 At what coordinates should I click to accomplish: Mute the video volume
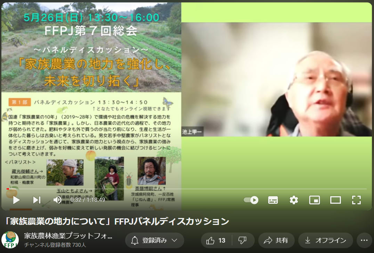click(57, 200)
